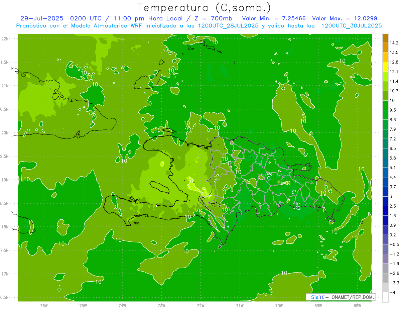
Task: Click the "Sistt - ONAMET/REP.DOM." credit box
Action: [x=341, y=297]
